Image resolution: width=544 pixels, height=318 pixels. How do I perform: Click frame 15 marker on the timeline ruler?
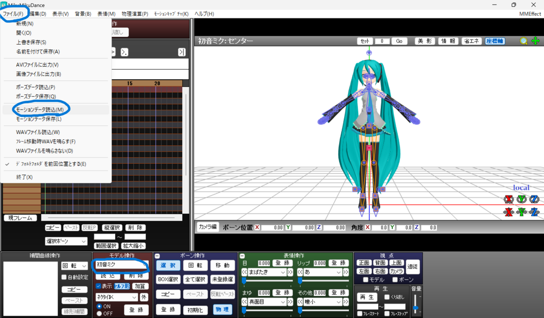click(x=130, y=84)
